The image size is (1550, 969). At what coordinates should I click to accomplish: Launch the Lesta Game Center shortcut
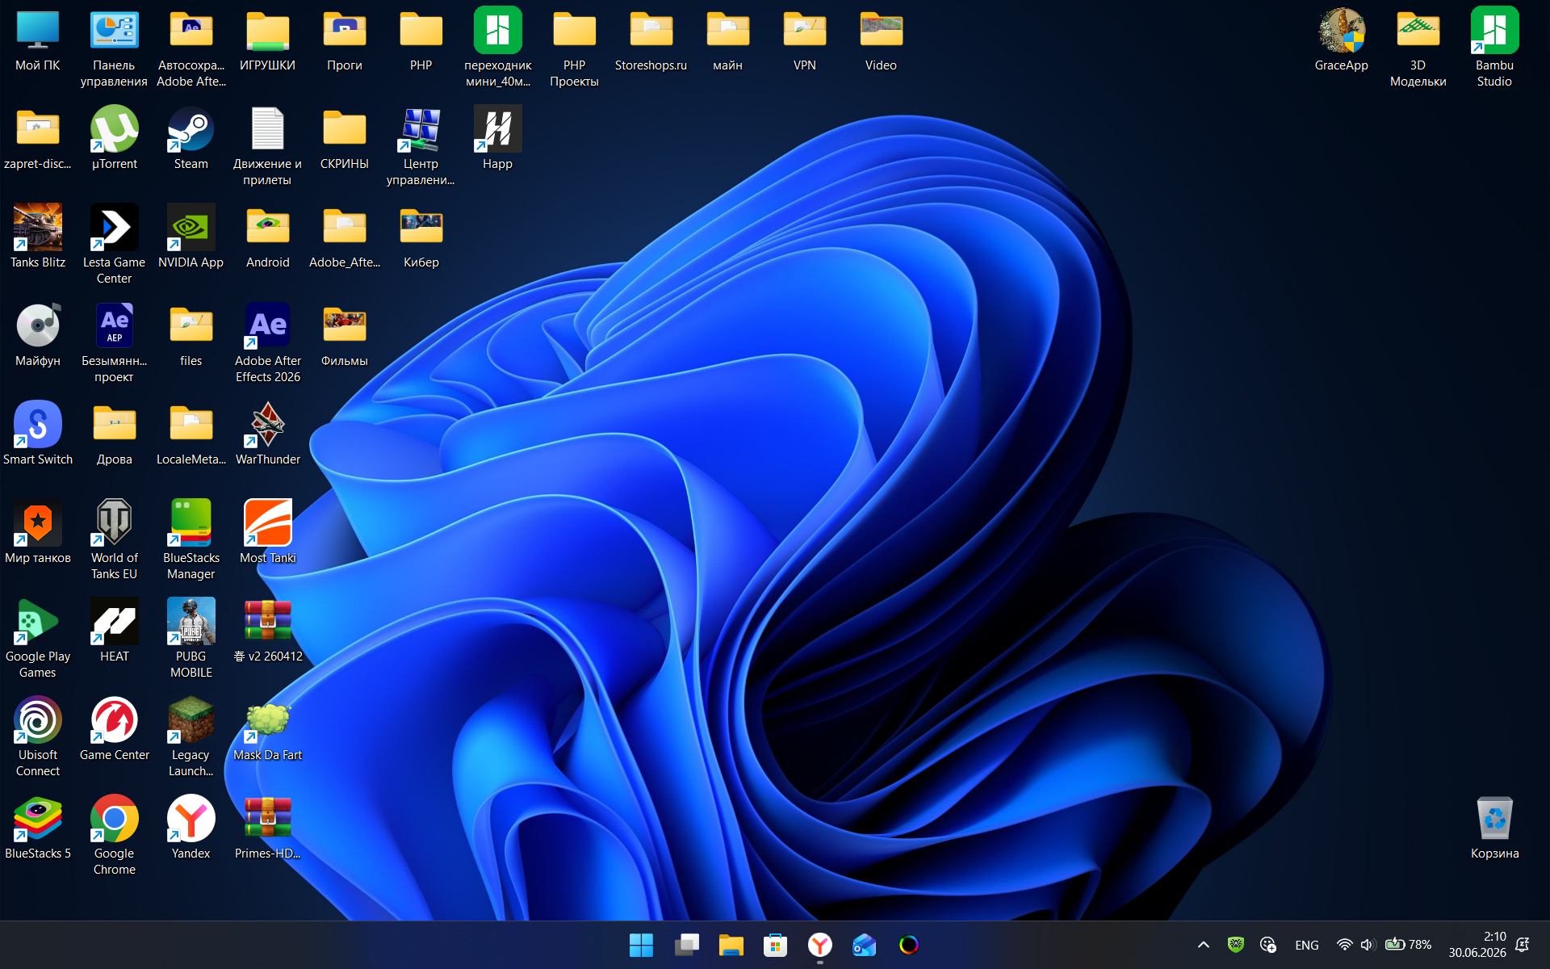114,245
